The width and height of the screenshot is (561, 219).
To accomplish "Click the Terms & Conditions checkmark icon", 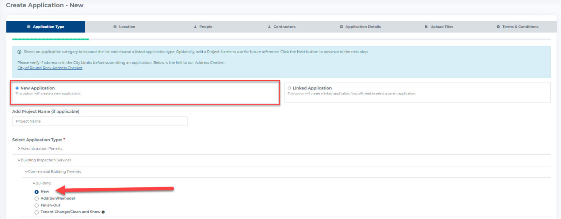I will click(x=498, y=27).
